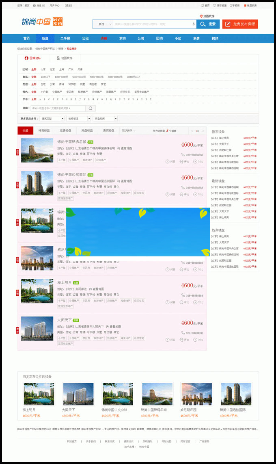Click the 地图找房 map pin above search
The height and width of the screenshot is (464, 276).
click(x=201, y=16)
